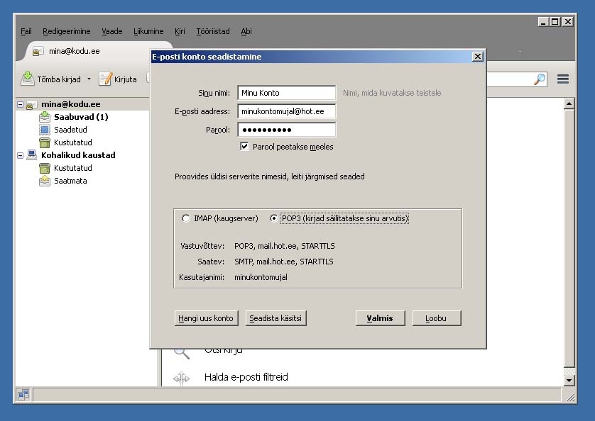Viewport: 595px width, 421px height.
Task: Open the Kiri menu
Action: pos(180,31)
